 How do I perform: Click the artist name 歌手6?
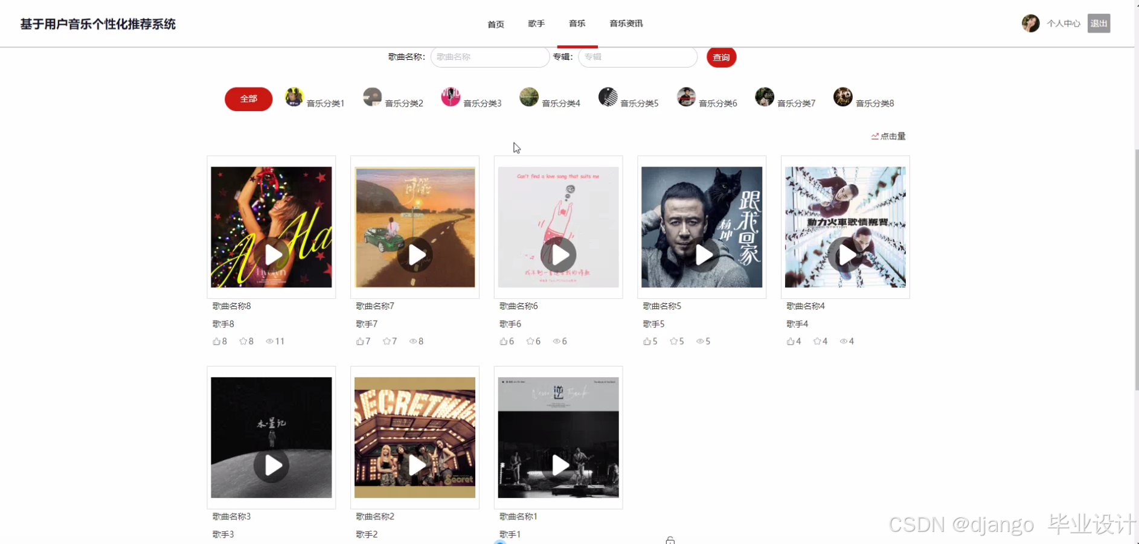(510, 324)
